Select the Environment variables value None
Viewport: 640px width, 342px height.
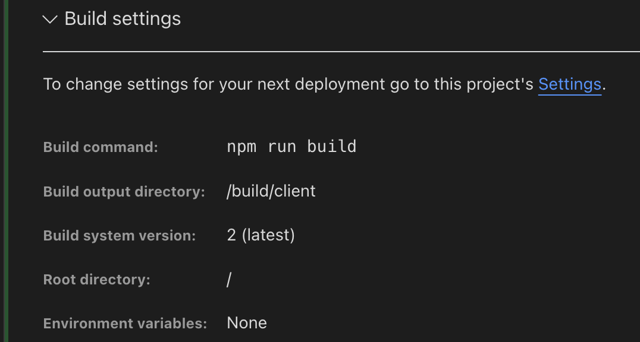pyautogui.click(x=246, y=323)
